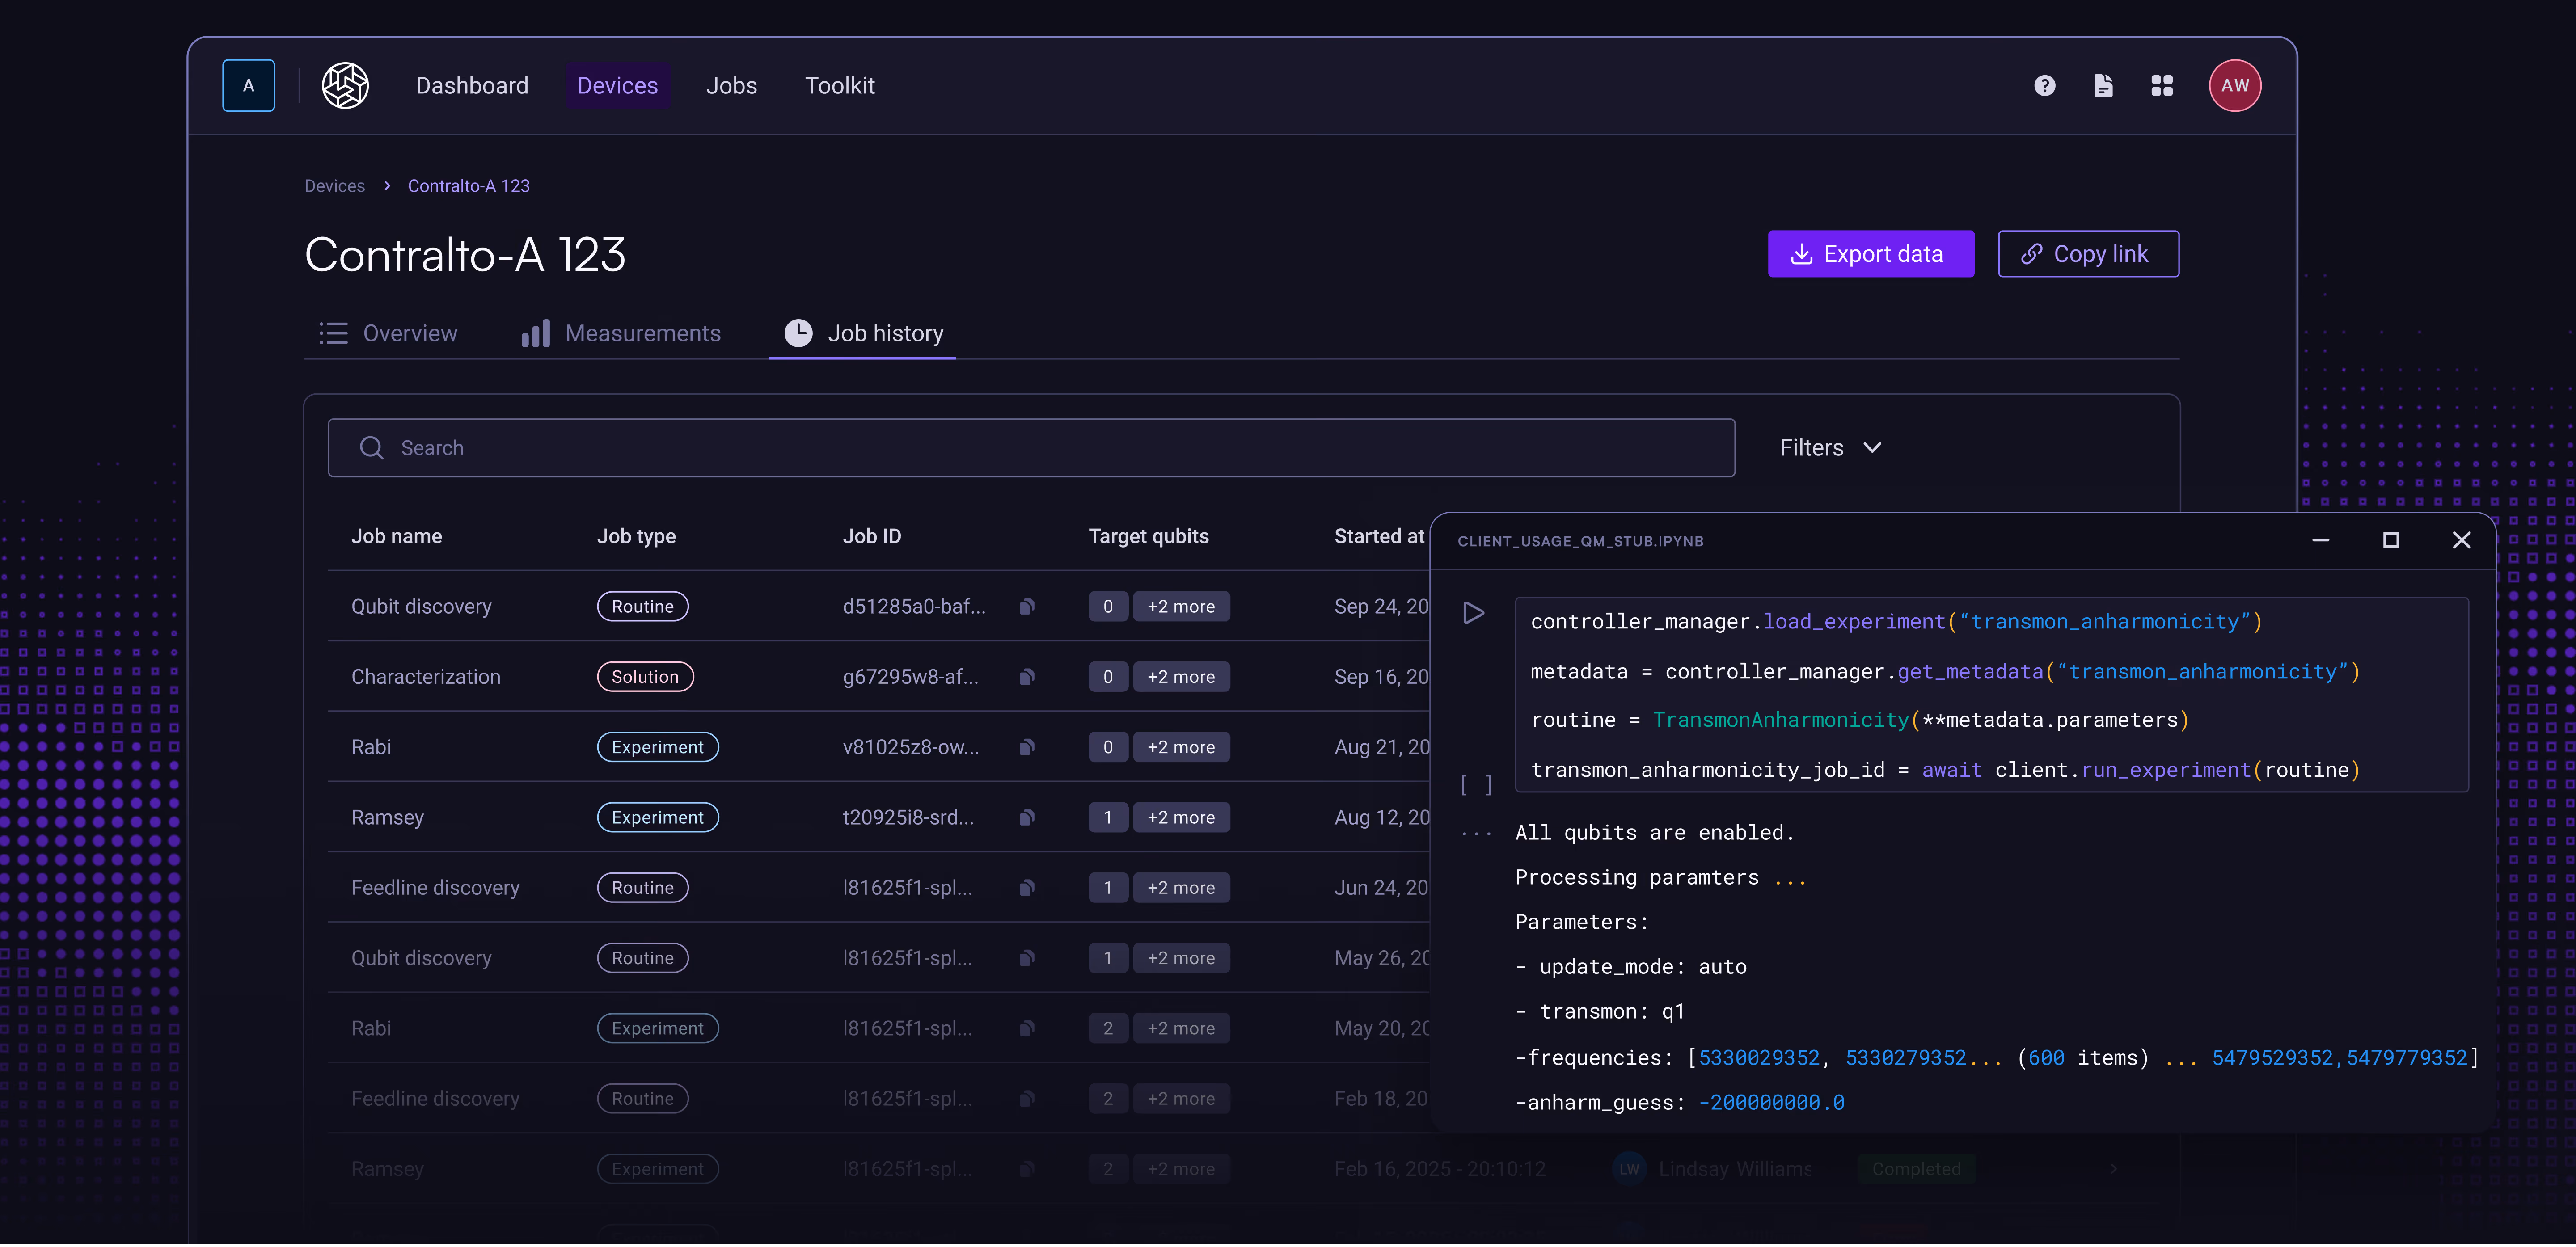Minimize the notebook stub panel
This screenshot has height=1247, width=2576.
tap(2321, 541)
